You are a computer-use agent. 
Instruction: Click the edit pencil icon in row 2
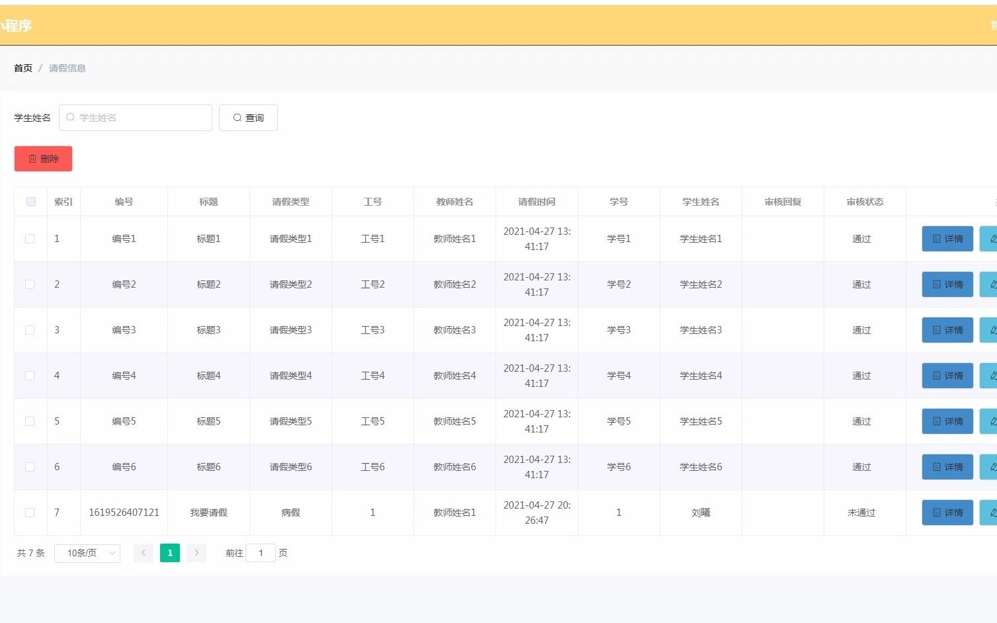(989, 284)
